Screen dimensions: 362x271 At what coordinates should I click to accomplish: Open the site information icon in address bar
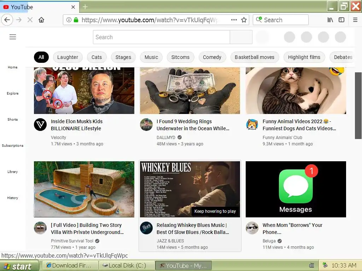click(69, 20)
